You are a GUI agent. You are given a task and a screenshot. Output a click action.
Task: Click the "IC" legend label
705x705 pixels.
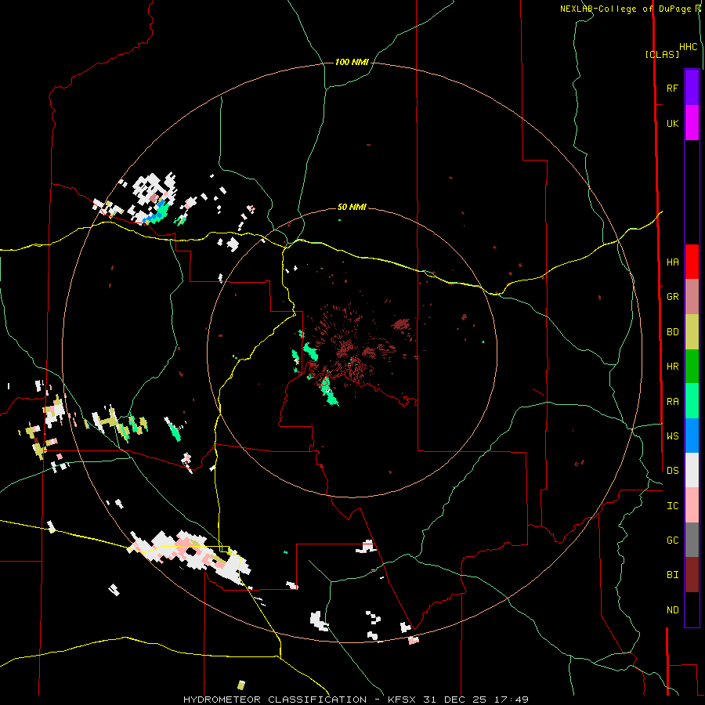click(x=672, y=505)
